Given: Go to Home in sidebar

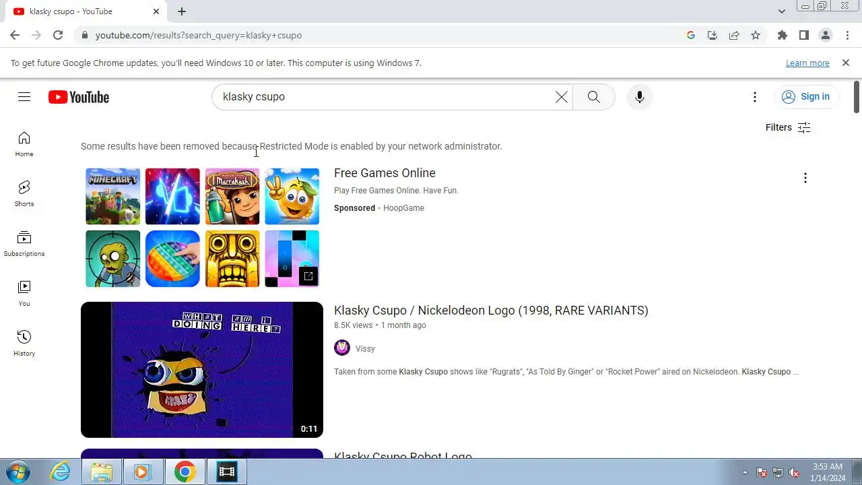Looking at the screenshot, I should 24,144.
